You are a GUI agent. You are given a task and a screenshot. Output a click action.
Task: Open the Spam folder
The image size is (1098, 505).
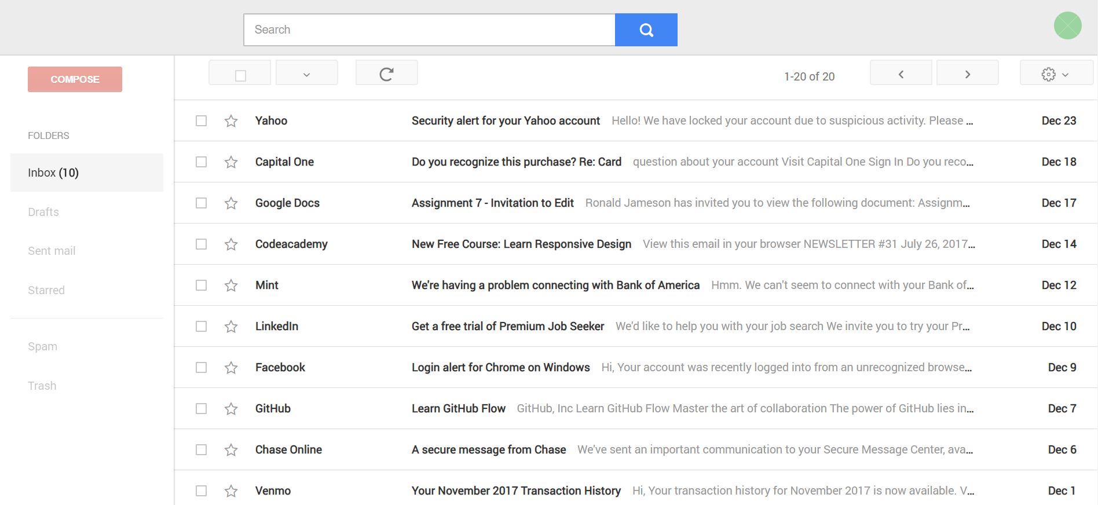point(42,346)
